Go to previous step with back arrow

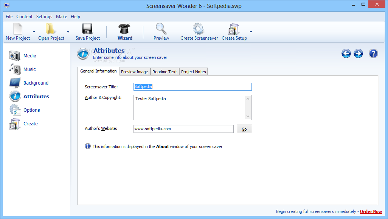tap(346, 53)
